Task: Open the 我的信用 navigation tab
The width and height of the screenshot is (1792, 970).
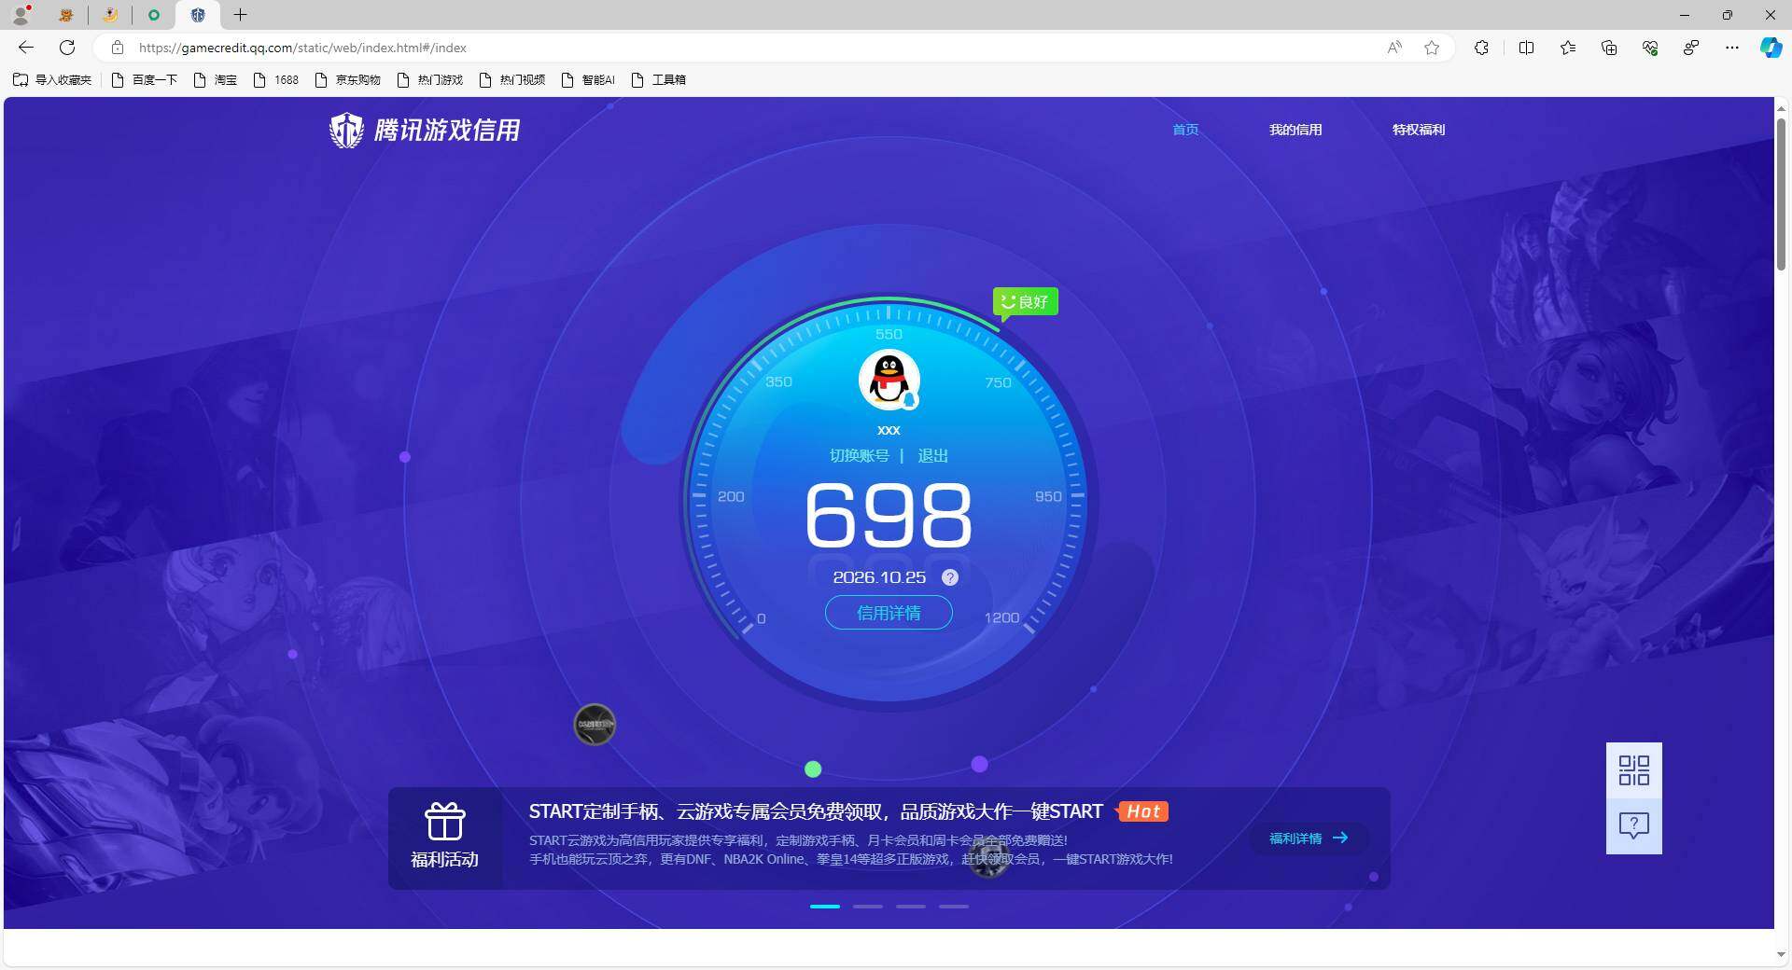Action: pos(1295,130)
